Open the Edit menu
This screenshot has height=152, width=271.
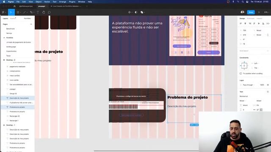(24, 2)
